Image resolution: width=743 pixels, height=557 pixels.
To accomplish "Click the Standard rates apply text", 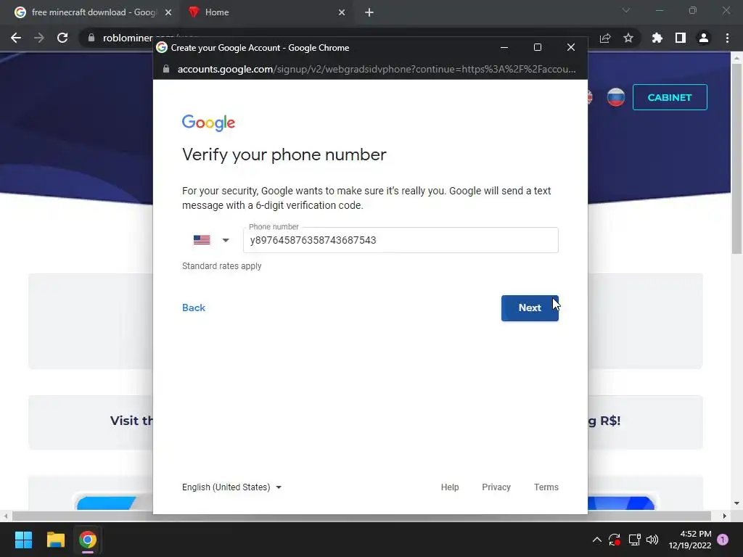I will point(222,266).
